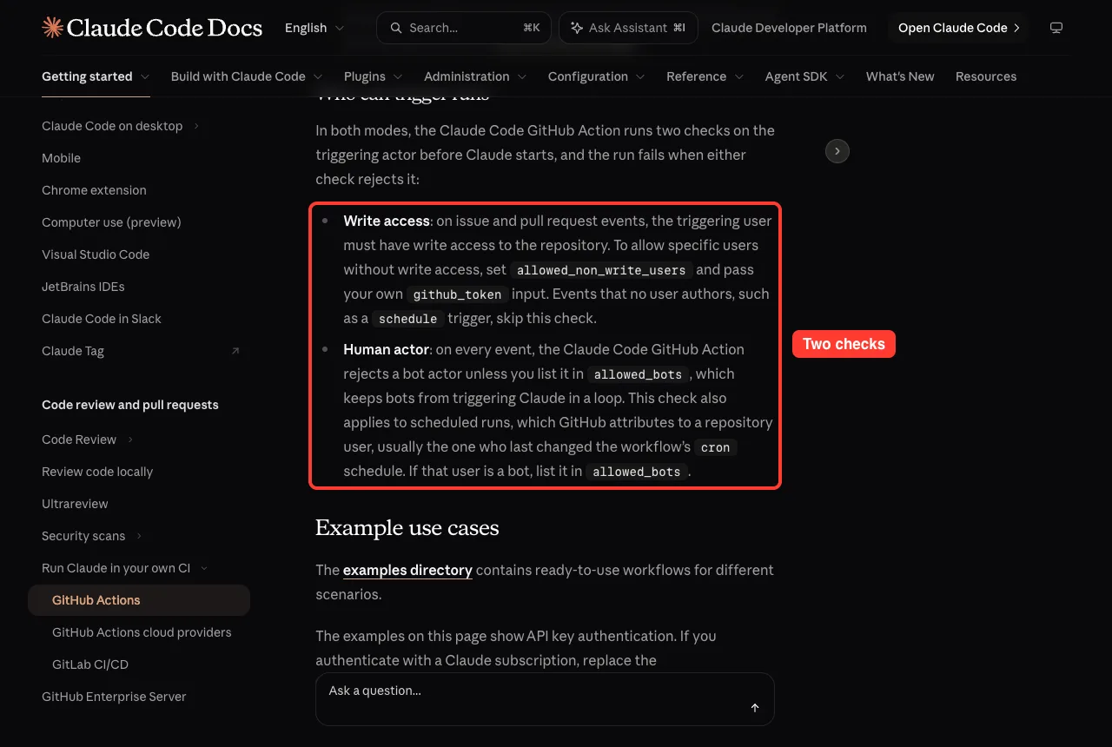
Task: Click the Claude Code Docs logo
Action: [x=152, y=28]
